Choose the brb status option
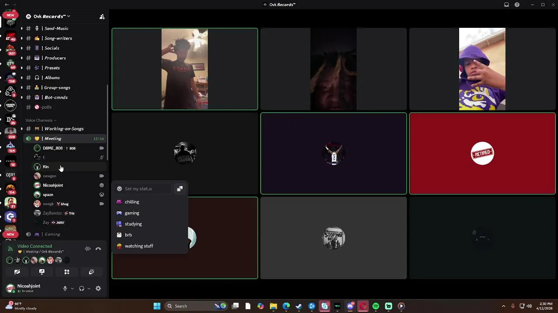558x313 pixels. click(x=150, y=235)
